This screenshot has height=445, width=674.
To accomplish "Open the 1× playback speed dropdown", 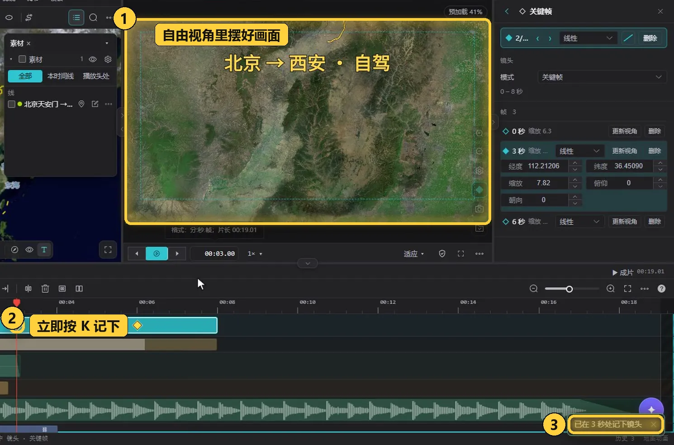I will click(255, 253).
